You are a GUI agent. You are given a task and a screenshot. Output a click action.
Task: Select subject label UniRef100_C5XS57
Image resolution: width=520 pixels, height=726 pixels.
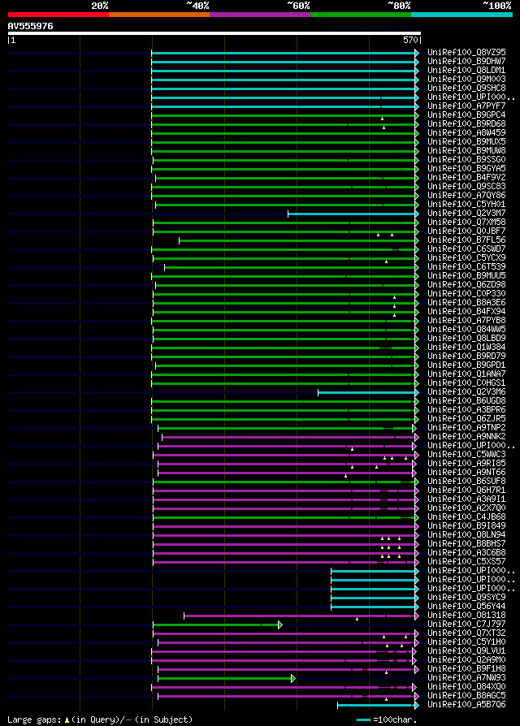[x=466, y=562]
